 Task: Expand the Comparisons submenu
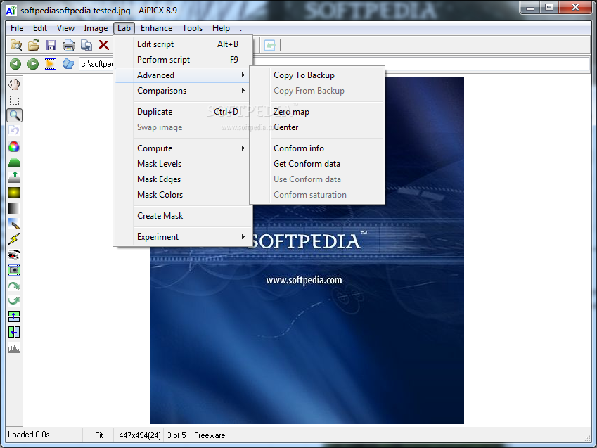pos(182,91)
